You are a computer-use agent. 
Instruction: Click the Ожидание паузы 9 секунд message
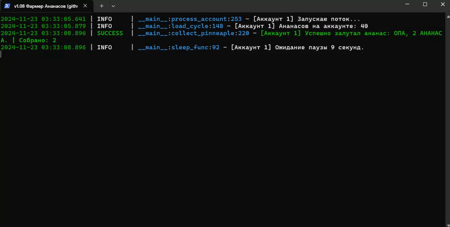[x=319, y=47]
